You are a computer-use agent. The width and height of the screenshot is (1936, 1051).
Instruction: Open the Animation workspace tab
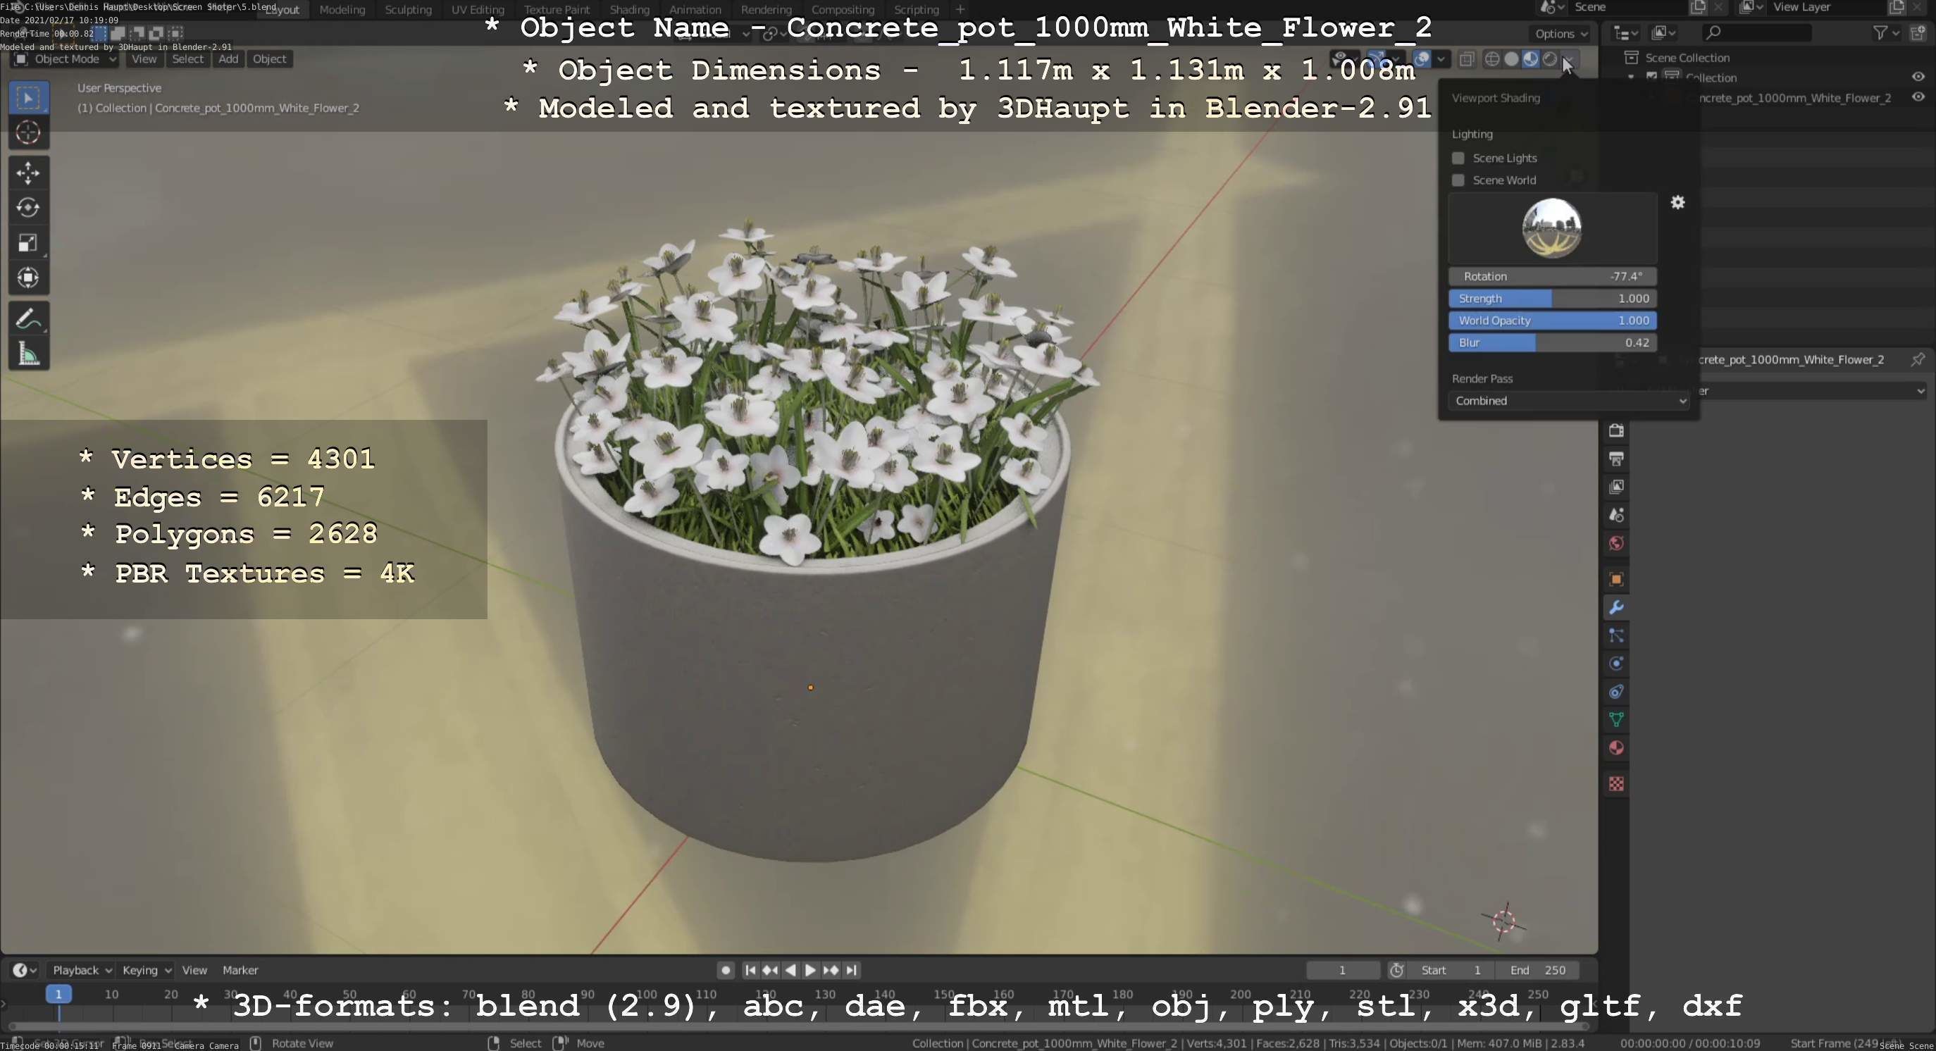[695, 10]
